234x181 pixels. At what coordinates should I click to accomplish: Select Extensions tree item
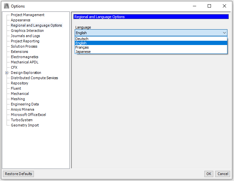[19, 52]
